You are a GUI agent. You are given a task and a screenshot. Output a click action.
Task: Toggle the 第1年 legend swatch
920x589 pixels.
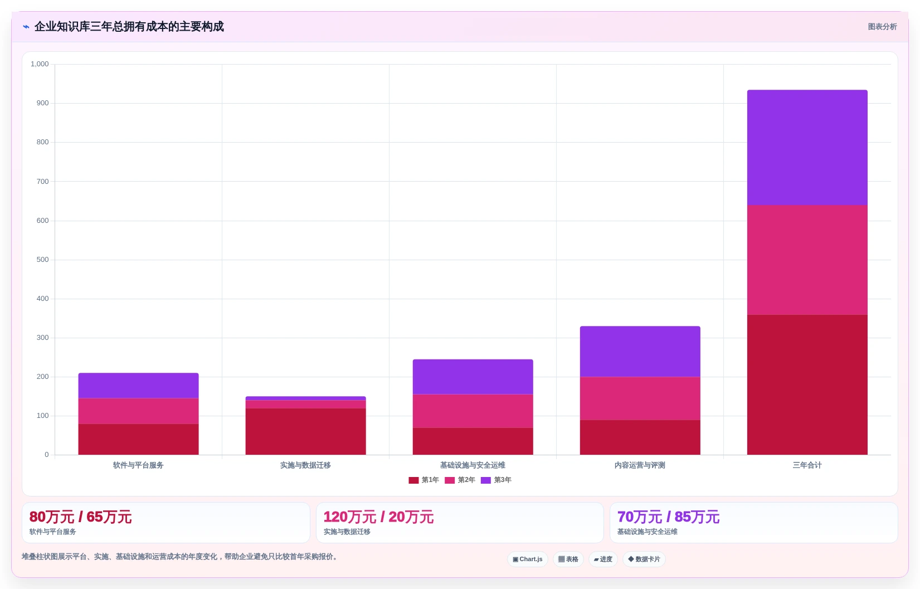click(413, 480)
